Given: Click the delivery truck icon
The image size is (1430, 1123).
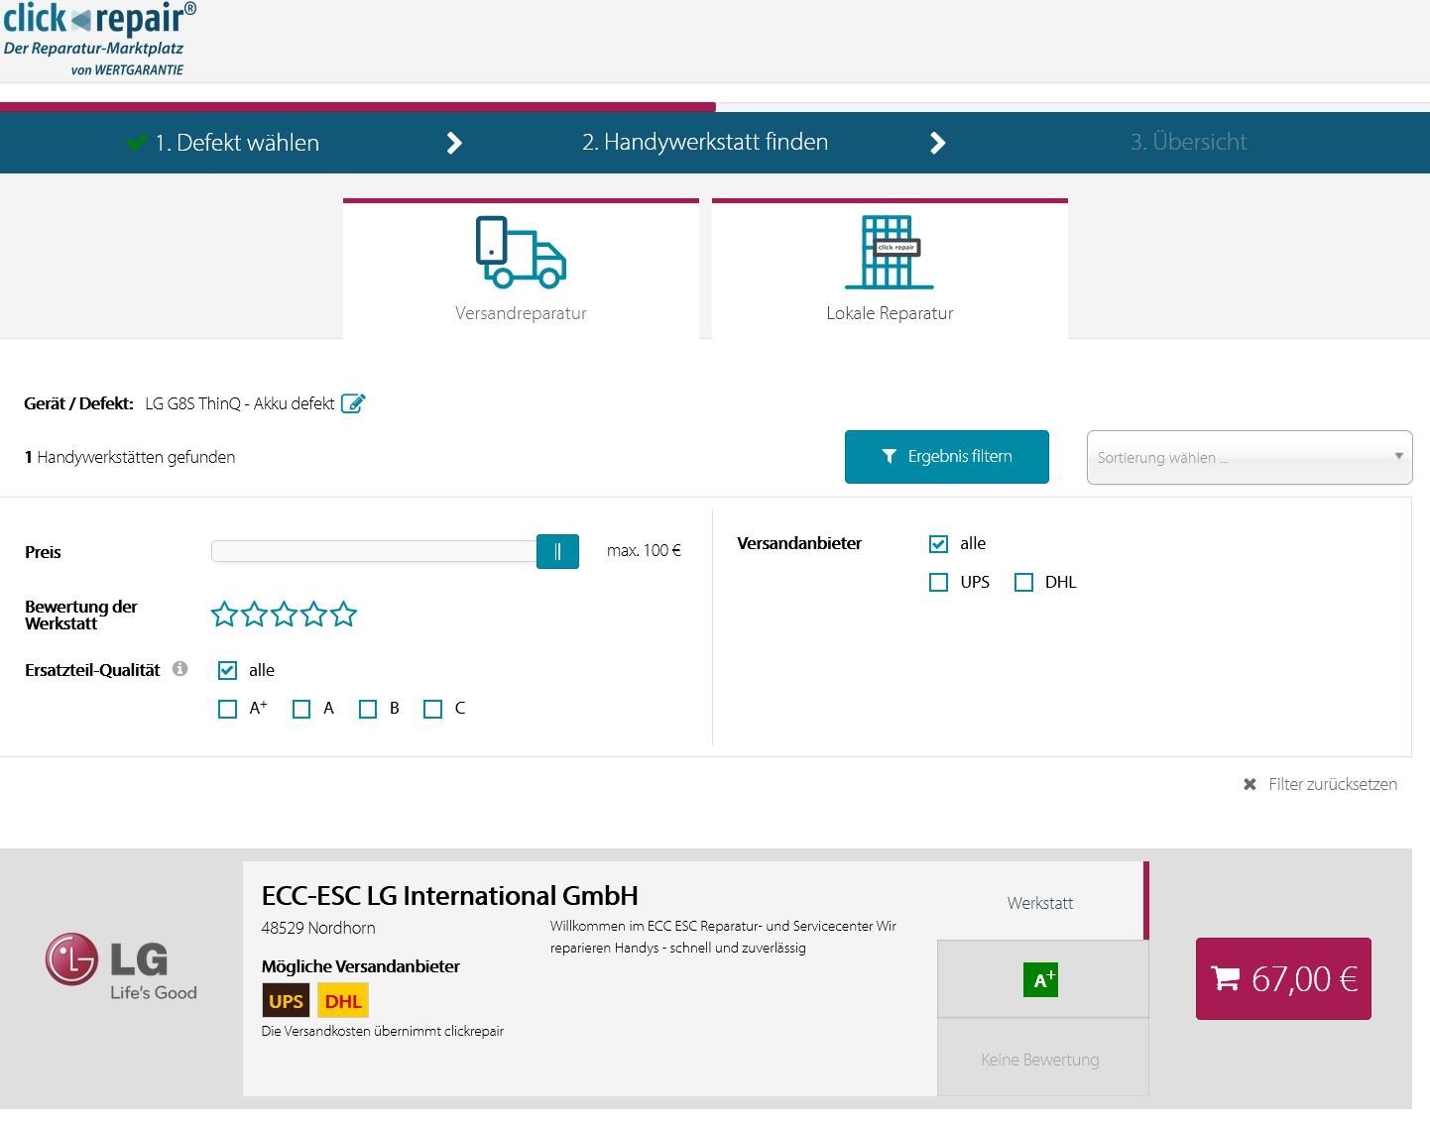Looking at the screenshot, I should [521, 252].
